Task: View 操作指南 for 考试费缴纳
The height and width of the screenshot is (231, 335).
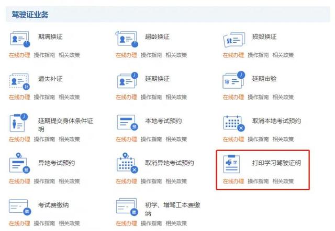Action: click(44, 223)
